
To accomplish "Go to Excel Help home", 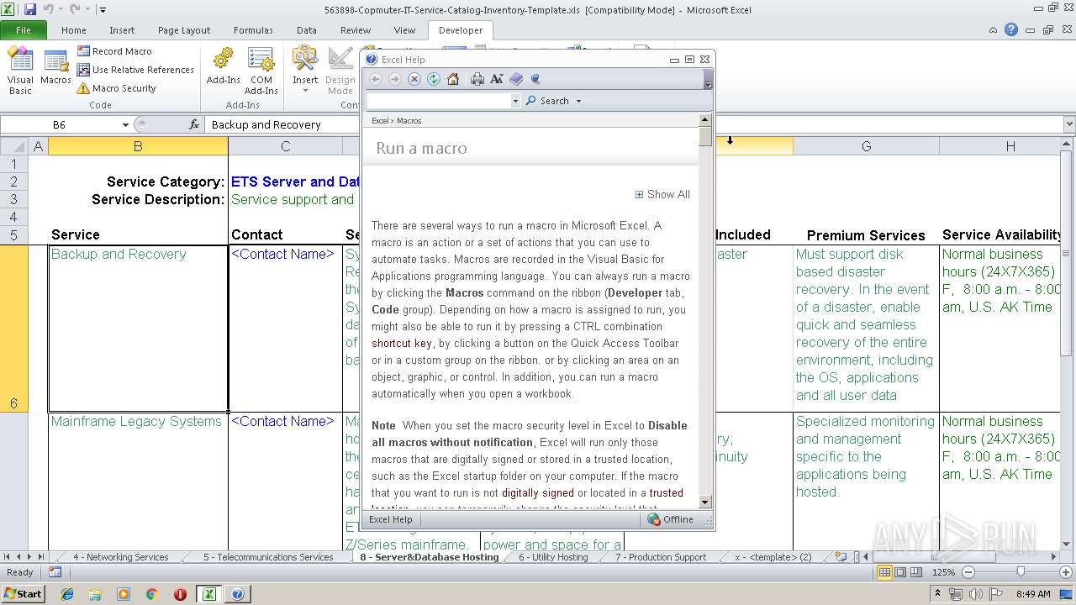I will [x=453, y=79].
